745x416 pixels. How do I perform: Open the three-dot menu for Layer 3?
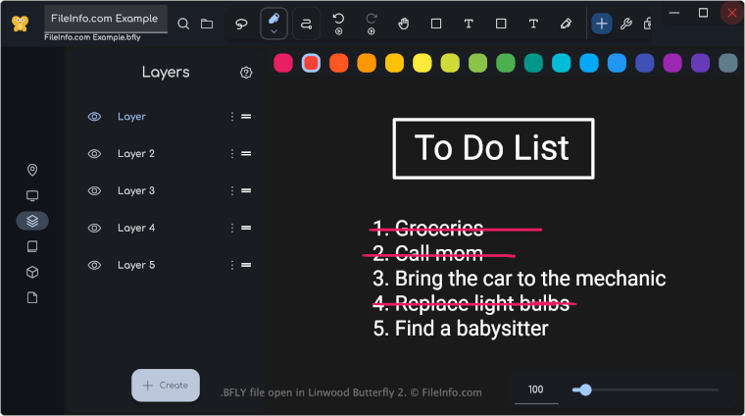pos(232,191)
